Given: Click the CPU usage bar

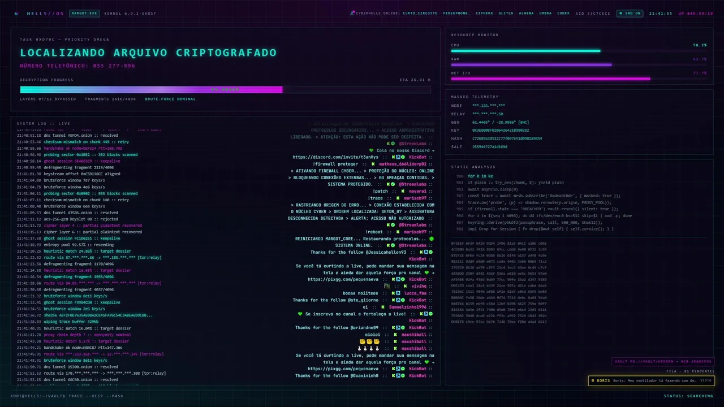Looking at the screenshot, I should pos(579,51).
